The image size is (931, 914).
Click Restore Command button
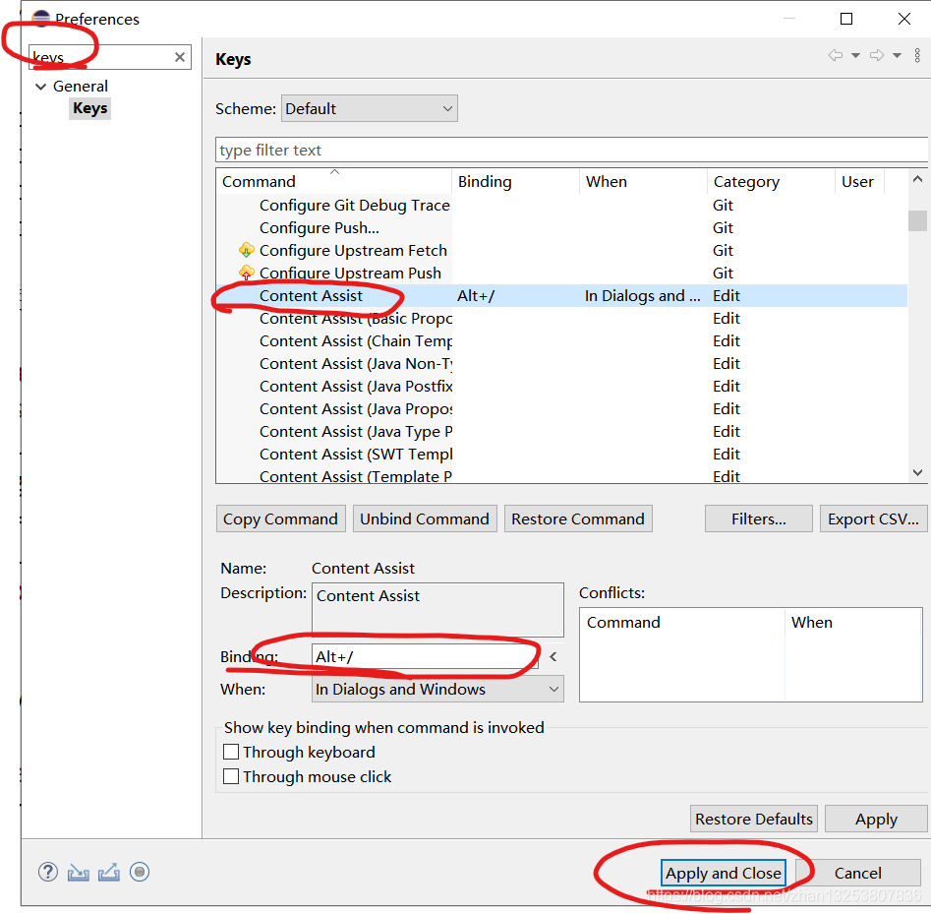coord(578,518)
